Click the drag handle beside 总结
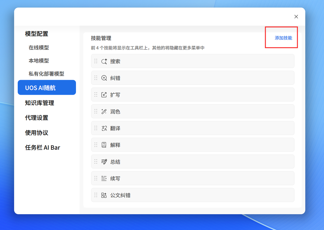The width and height of the screenshot is (324, 230). click(96, 161)
